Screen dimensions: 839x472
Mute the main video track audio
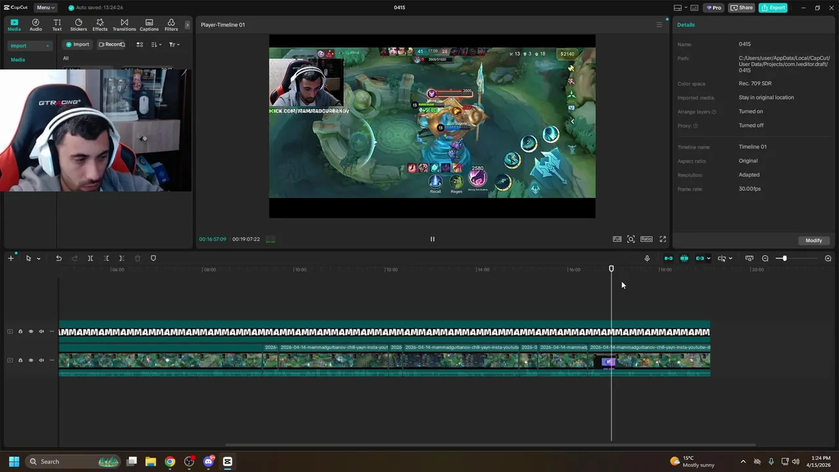coord(41,361)
